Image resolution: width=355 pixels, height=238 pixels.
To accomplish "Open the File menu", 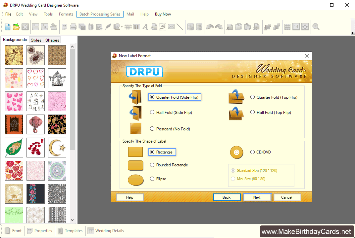I will tap(8, 14).
